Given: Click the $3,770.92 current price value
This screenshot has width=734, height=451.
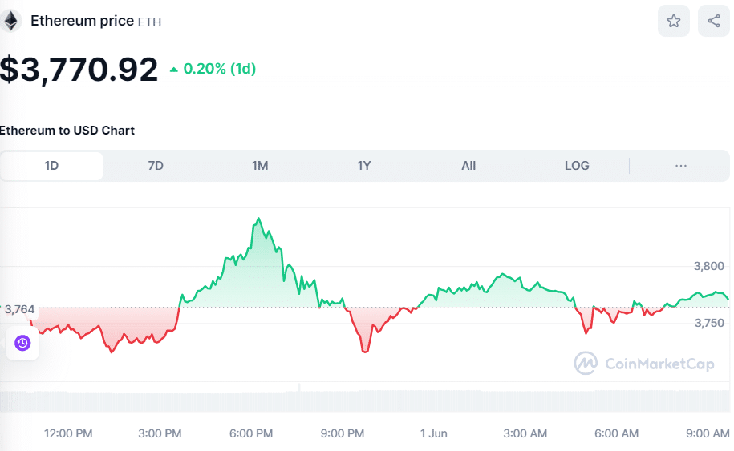Looking at the screenshot, I should 79,70.
